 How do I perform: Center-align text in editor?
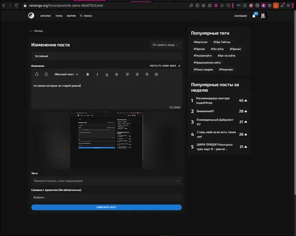[x=137, y=74]
